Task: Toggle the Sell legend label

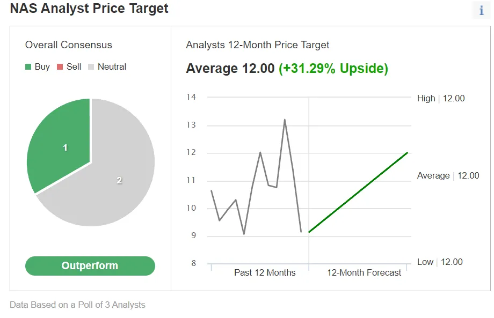Action: point(74,67)
